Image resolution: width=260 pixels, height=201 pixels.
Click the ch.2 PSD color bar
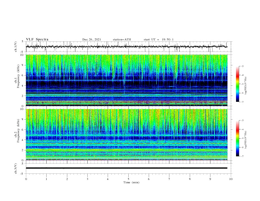pyautogui.click(x=237, y=138)
